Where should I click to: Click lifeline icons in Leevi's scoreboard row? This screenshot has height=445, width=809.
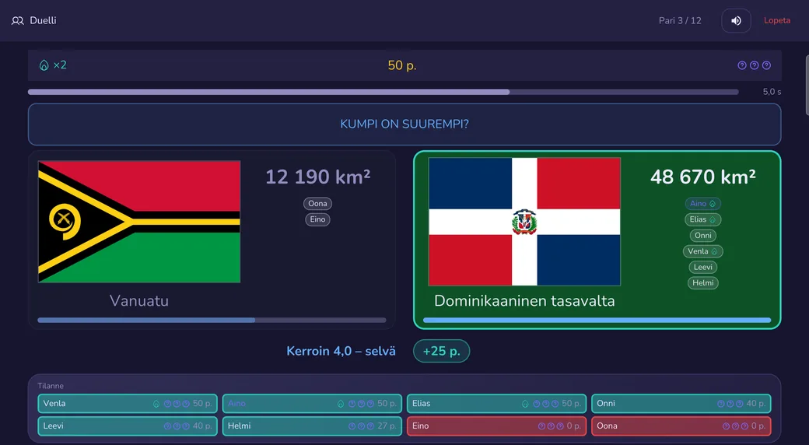[x=177, y=426]
